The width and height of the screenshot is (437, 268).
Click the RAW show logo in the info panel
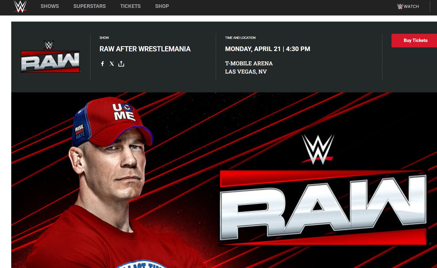50,57
